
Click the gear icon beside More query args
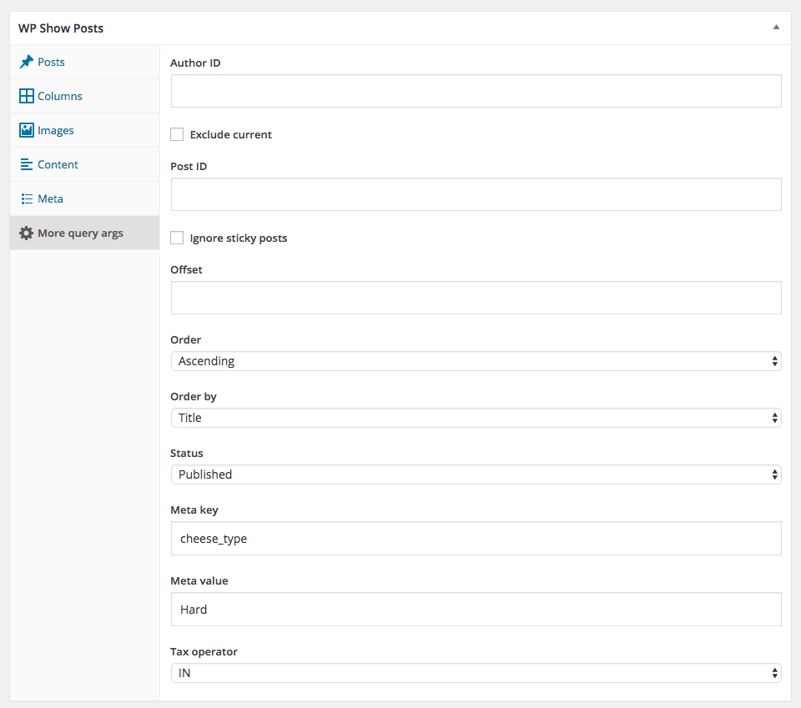click(x=26, y=233)
